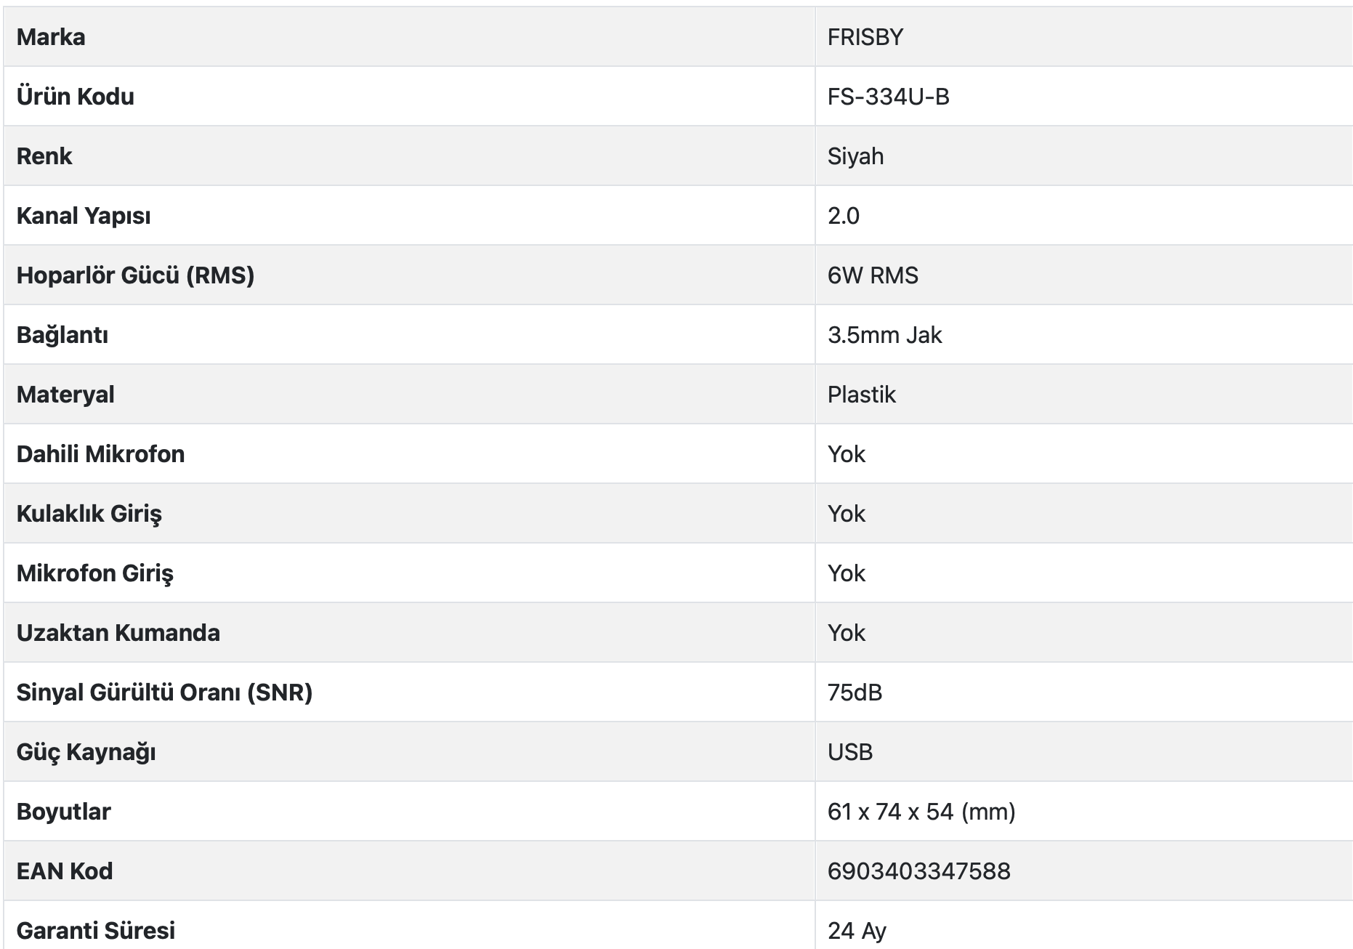Image resolution: width=1353 pixels, height=949 pixels.
Task: Click the 75dB SNR value
Action: [855, 692]
